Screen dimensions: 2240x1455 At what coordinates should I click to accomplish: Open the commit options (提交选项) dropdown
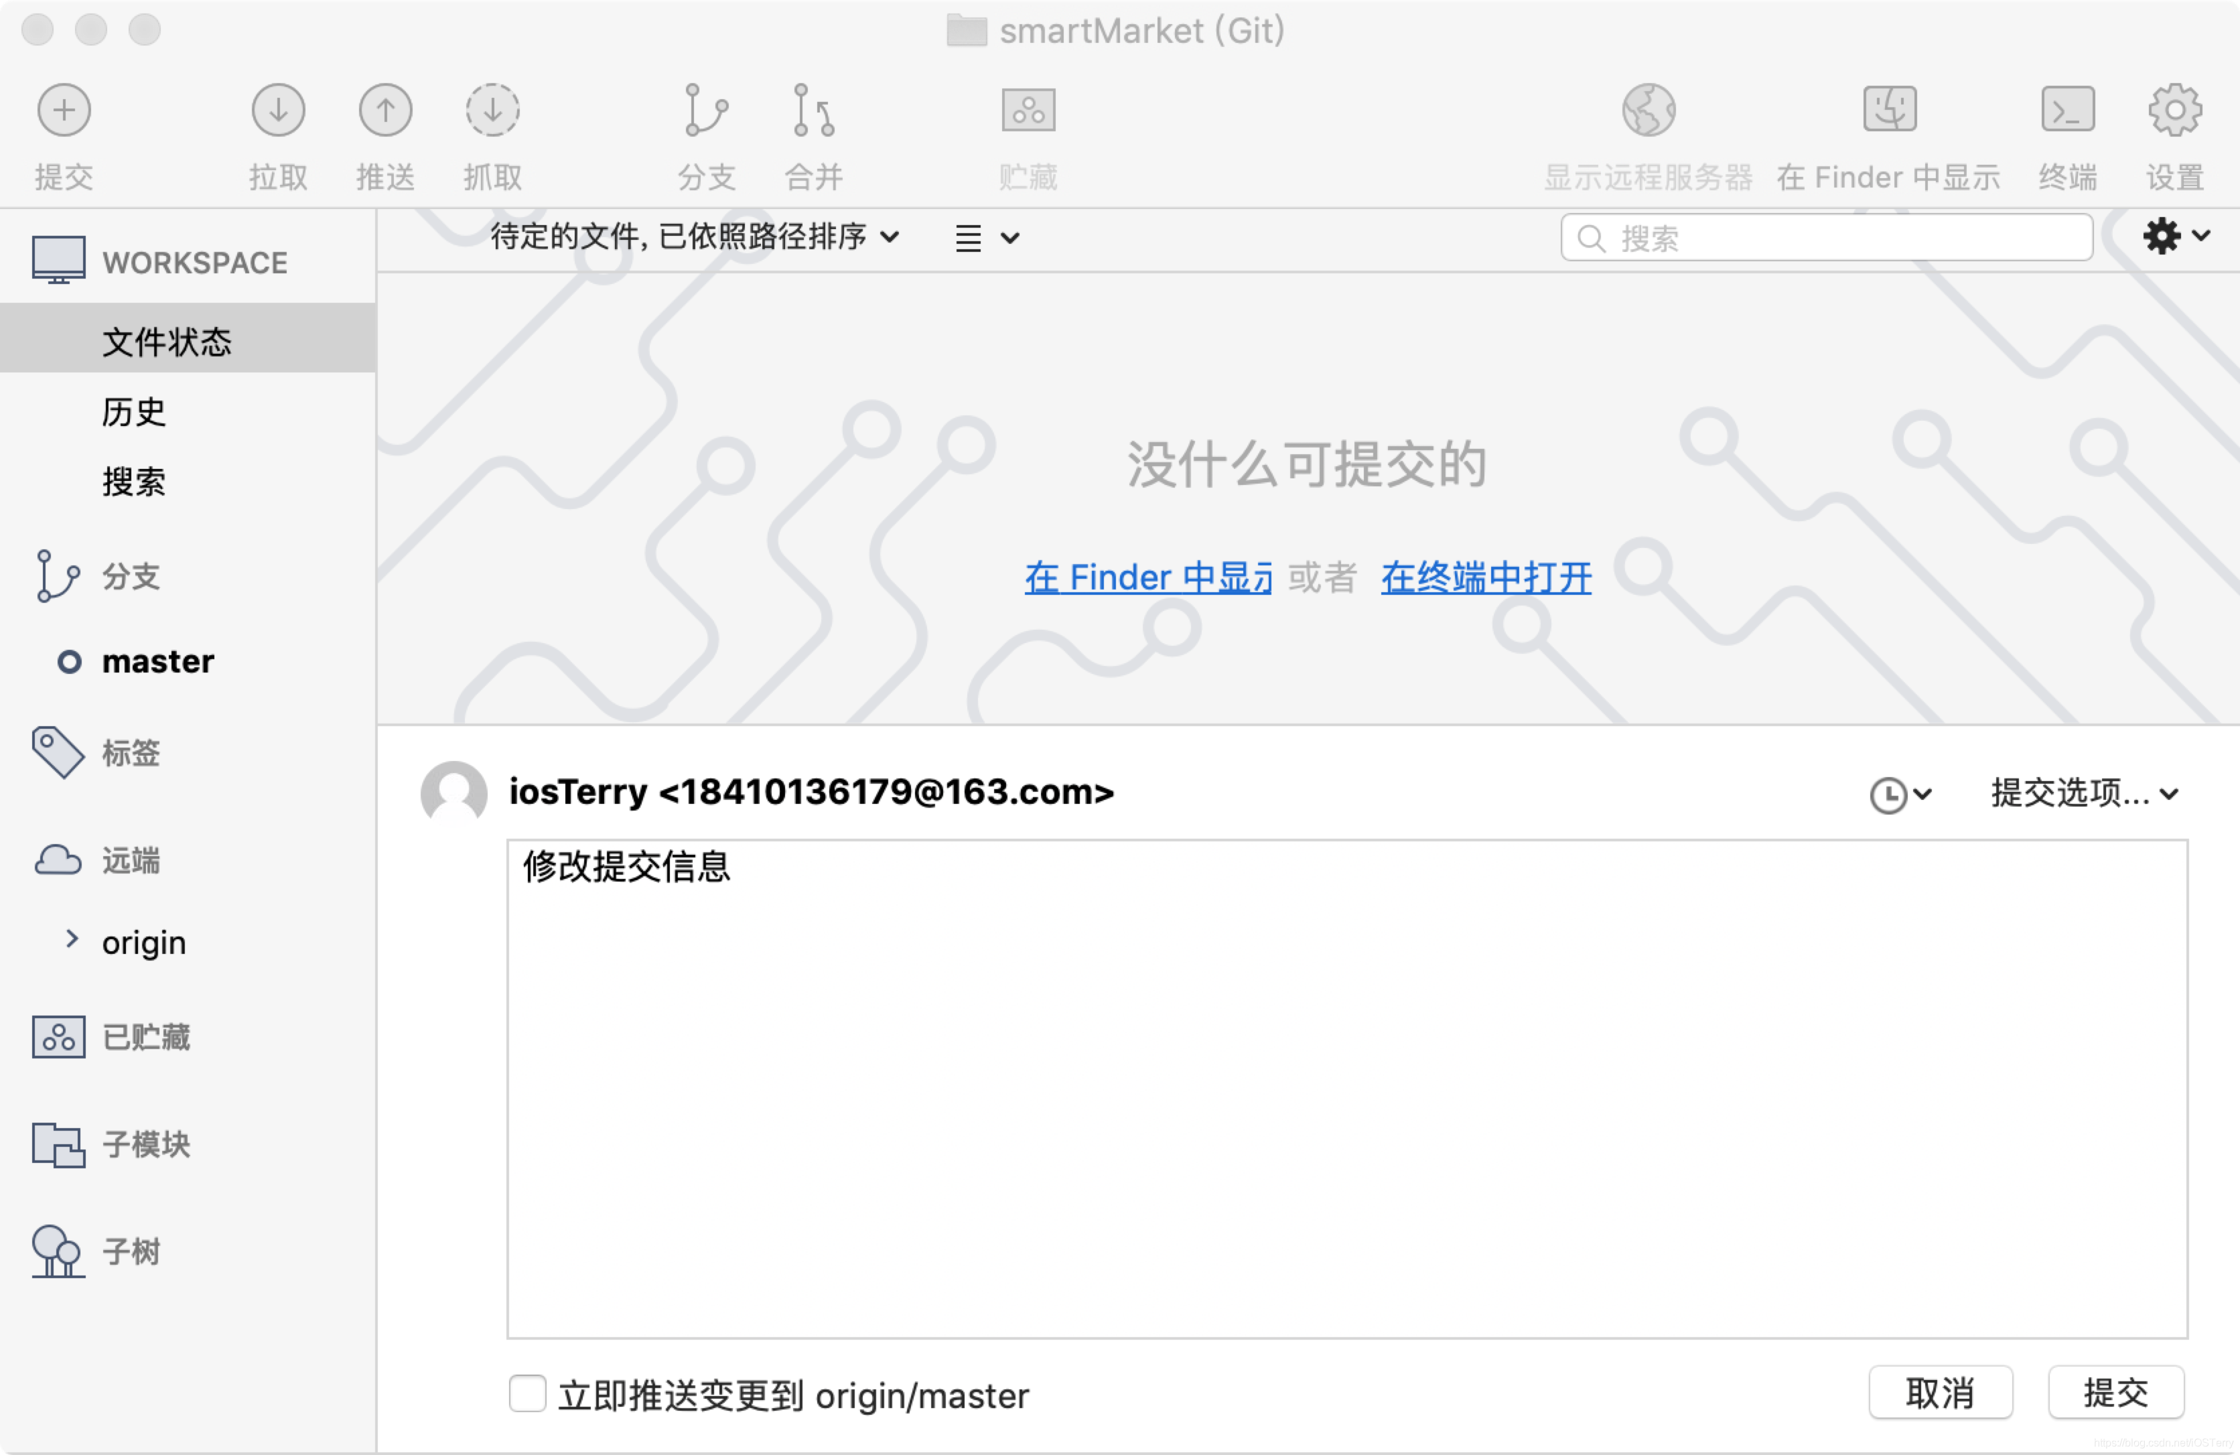coord(2084,793)
